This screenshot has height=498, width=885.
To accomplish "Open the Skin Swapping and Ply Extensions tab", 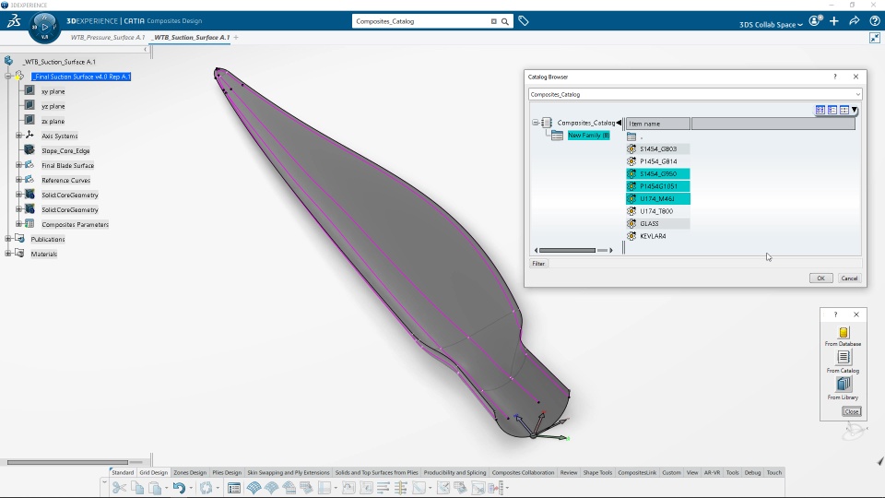I will click(x=289, y=472).
